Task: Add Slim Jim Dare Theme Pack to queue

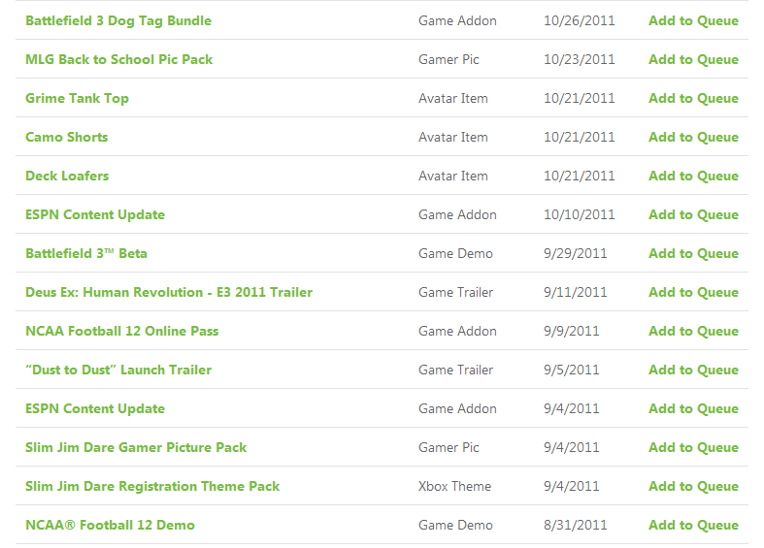Action: pyautogui.click(x=693, y=486)
